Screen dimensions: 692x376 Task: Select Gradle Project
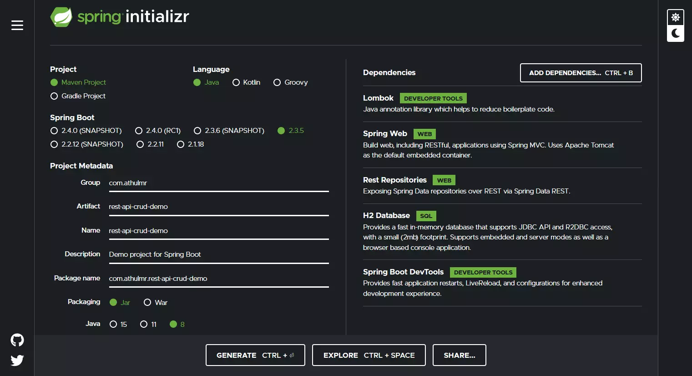[78, 96]
